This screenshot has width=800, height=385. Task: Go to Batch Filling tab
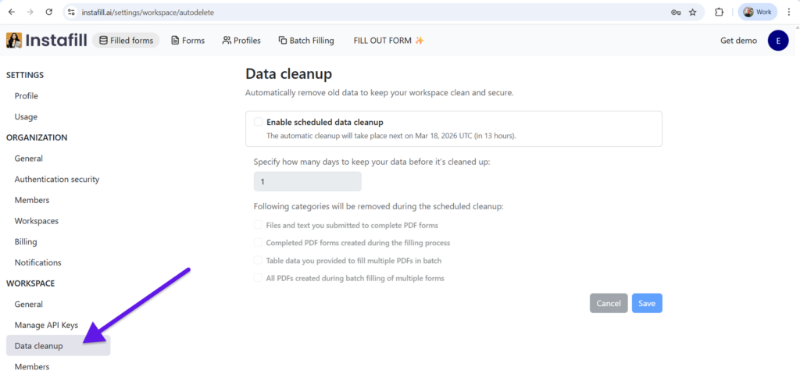coord(306,41)
